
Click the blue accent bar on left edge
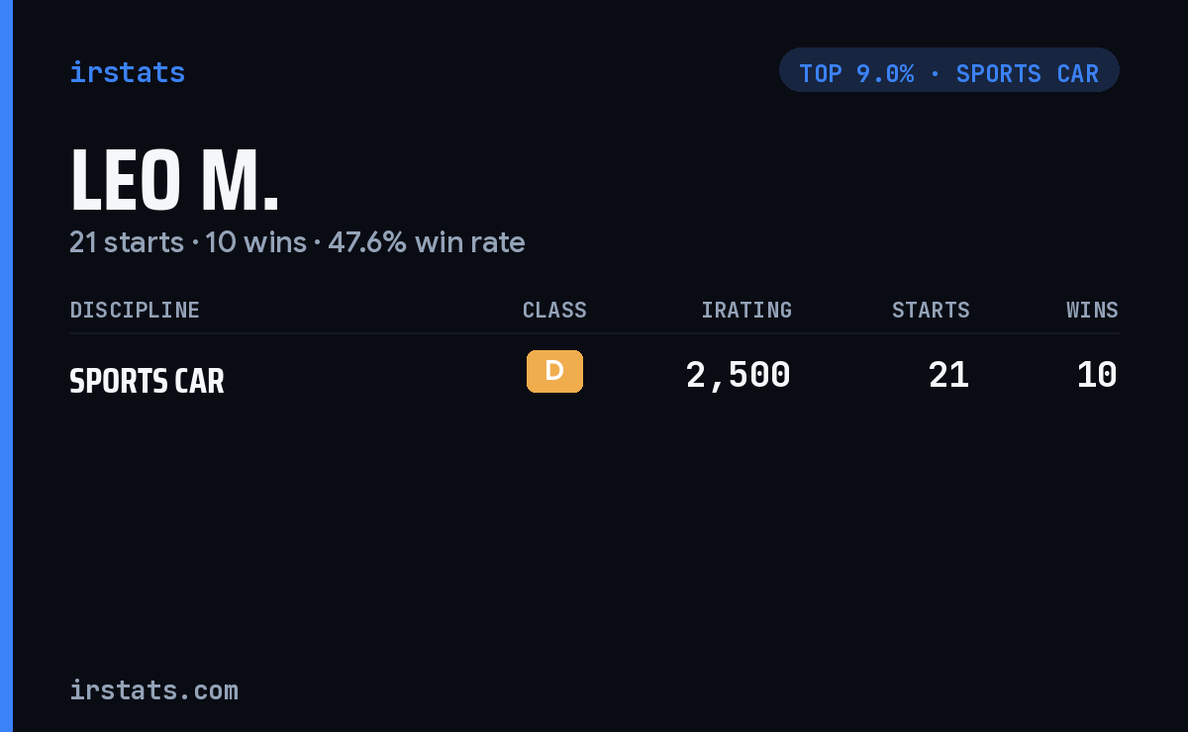6,366
